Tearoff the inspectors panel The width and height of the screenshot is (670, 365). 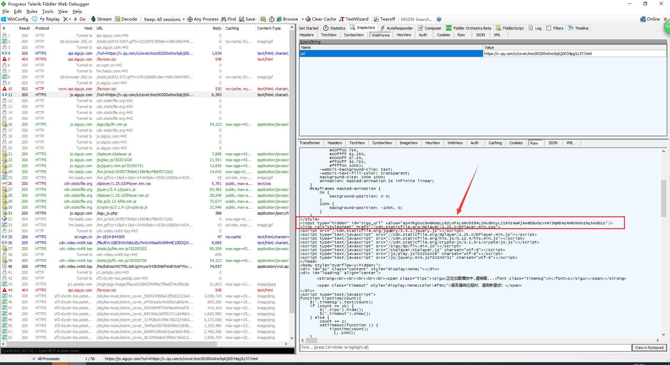click(384, 19)
